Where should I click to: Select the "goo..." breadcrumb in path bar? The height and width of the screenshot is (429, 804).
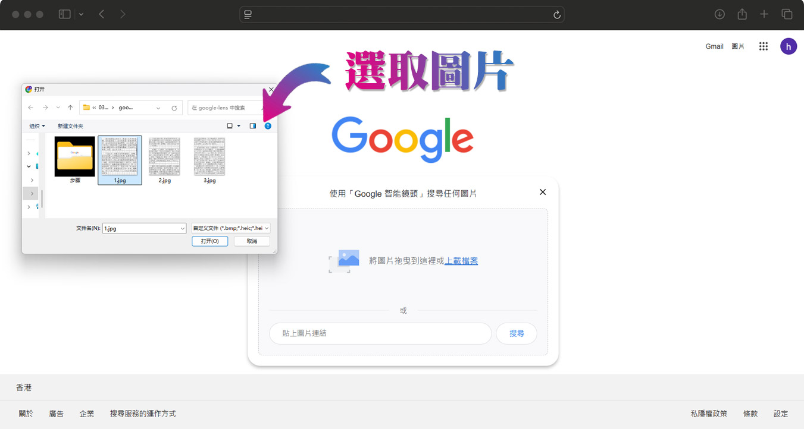(126, 108)
